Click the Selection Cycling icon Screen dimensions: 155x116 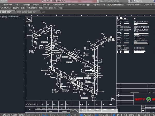click(86, 115)
